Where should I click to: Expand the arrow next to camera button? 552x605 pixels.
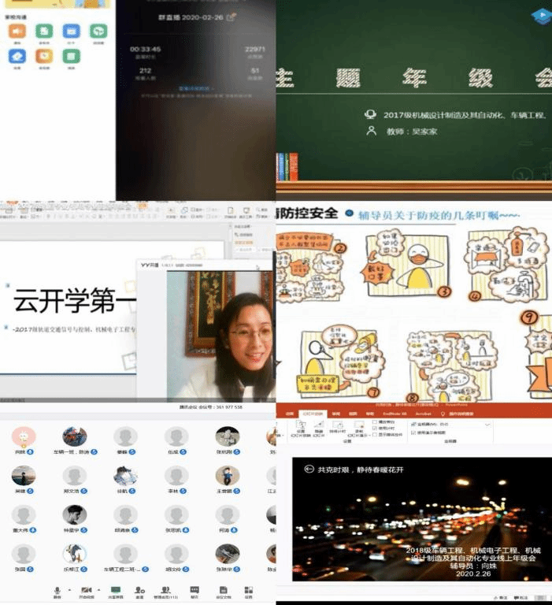tap(98, 589)
